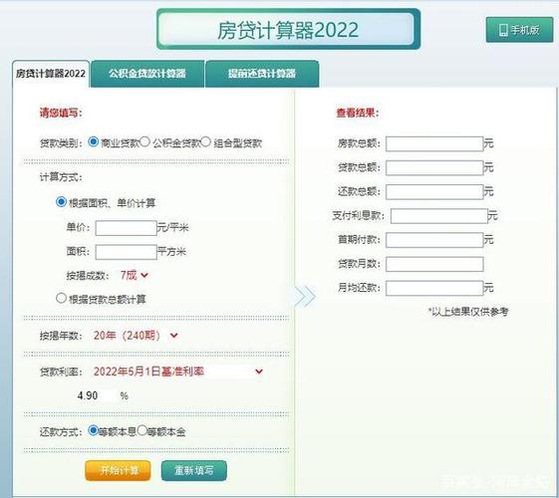
Task: Click the 月均还款 result field
Action: click(x=434, y=288)
